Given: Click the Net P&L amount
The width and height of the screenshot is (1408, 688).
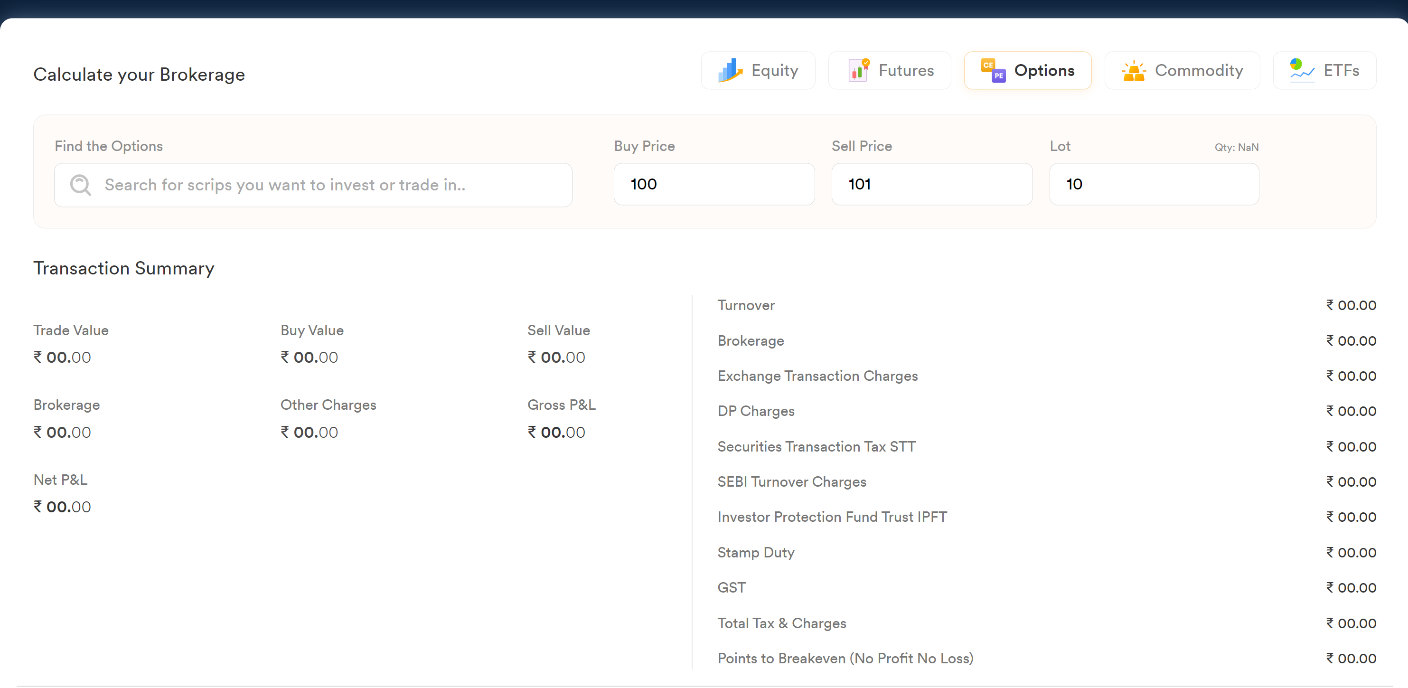Looking at the screenshot, I should point(62,507).
